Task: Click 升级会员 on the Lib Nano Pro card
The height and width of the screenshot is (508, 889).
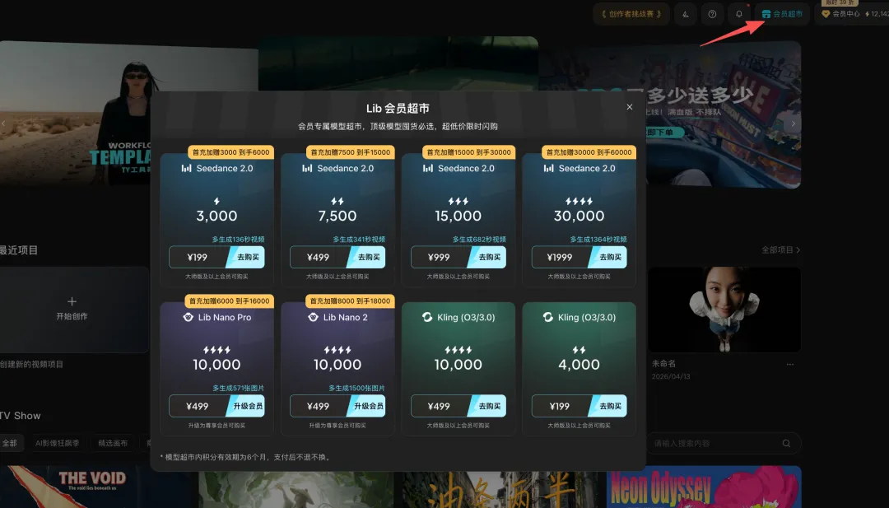Action: click(245, 406)
